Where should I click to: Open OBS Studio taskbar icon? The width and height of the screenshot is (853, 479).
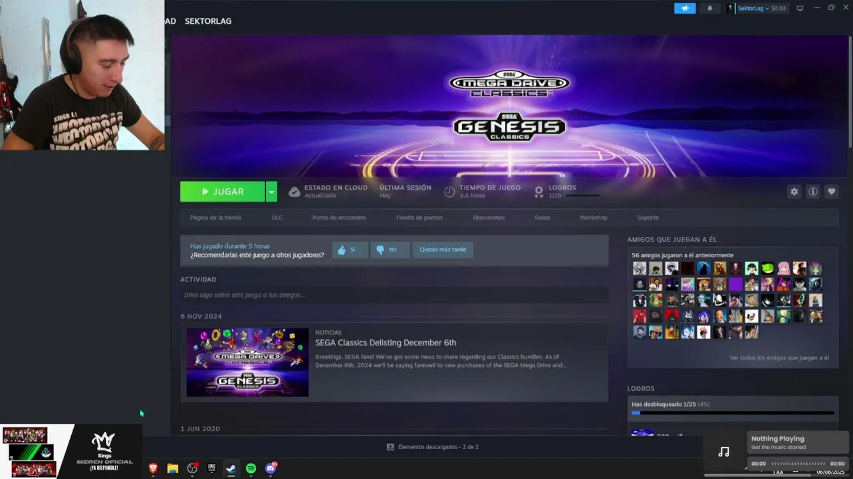click(x=192, y=468)
